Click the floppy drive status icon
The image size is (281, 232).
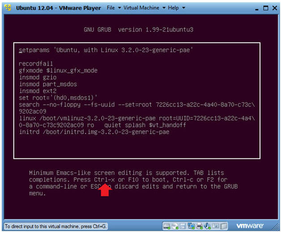183,226
